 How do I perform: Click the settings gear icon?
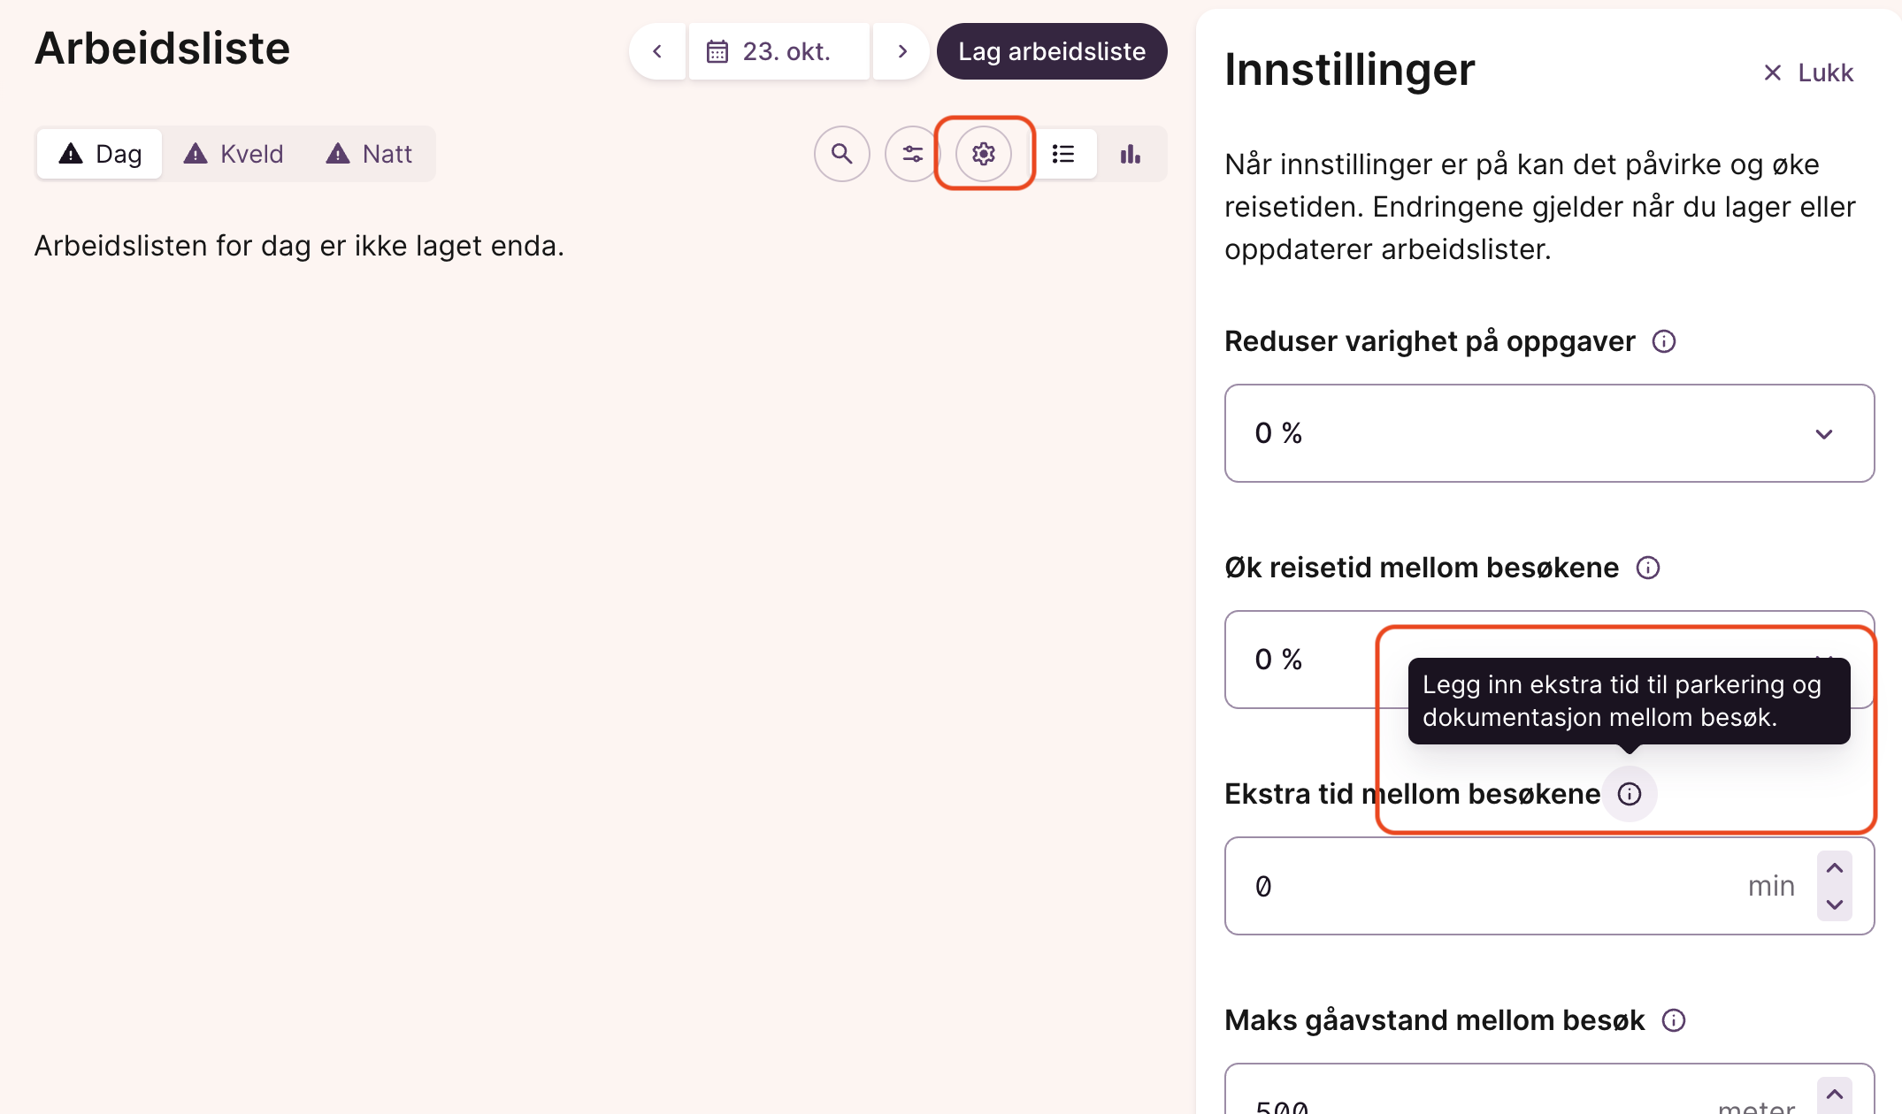coord(983,154)
